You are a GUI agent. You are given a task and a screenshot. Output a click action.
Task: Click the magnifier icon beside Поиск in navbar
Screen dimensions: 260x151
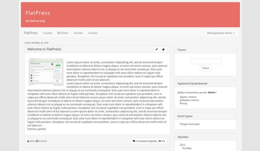tap(59, 33)
